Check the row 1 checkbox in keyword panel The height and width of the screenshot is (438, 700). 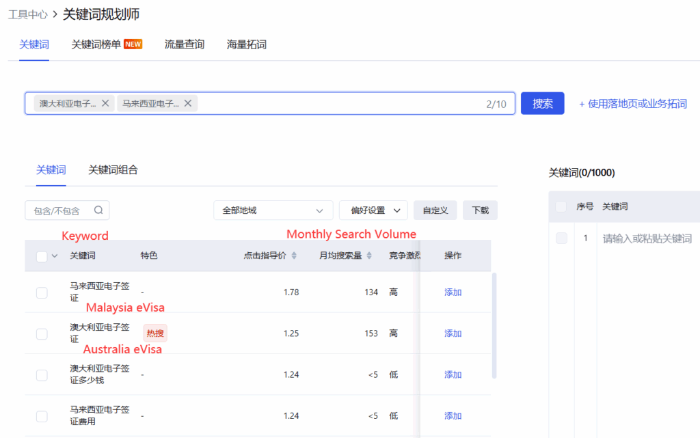[561, 238]
